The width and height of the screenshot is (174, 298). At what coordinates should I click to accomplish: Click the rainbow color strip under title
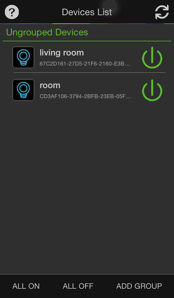[87, 24]
